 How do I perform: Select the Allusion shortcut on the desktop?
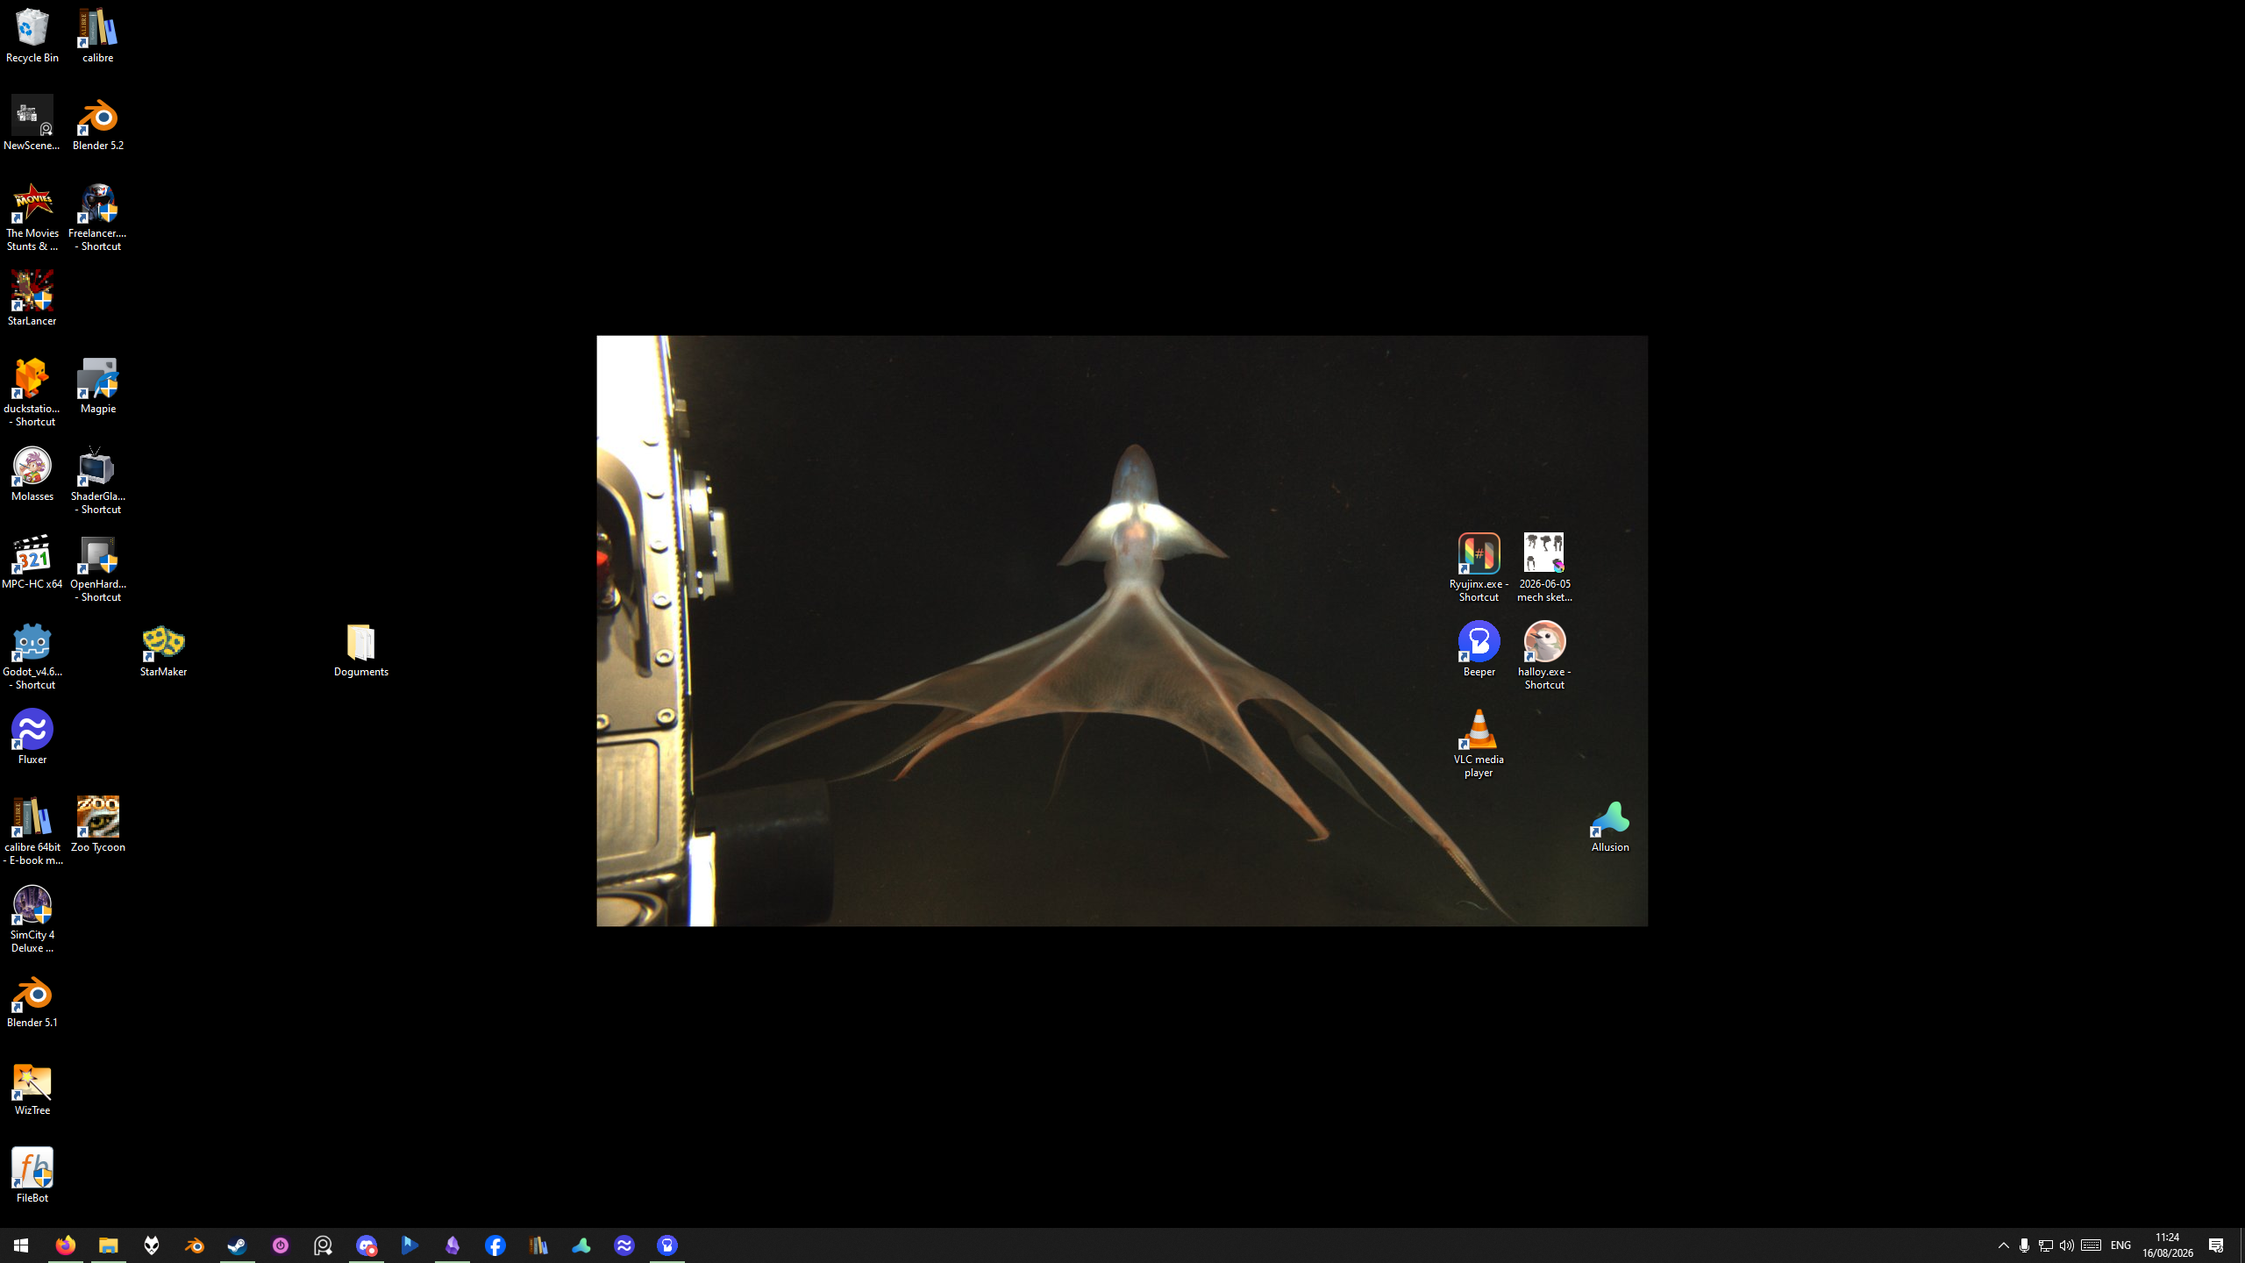1610,825
